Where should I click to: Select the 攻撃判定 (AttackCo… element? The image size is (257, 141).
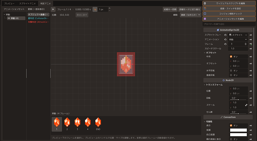(x=38, y=22)
